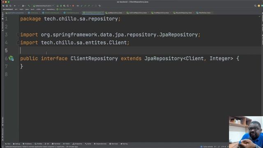The image size is (263, 148).
Task: Navigate back with the left arrow icon
Action: (15, 6)
